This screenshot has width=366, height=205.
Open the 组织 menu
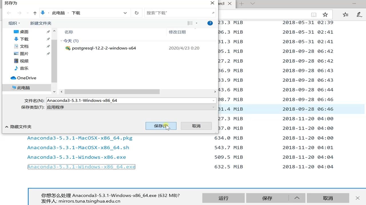click(14, 23)
